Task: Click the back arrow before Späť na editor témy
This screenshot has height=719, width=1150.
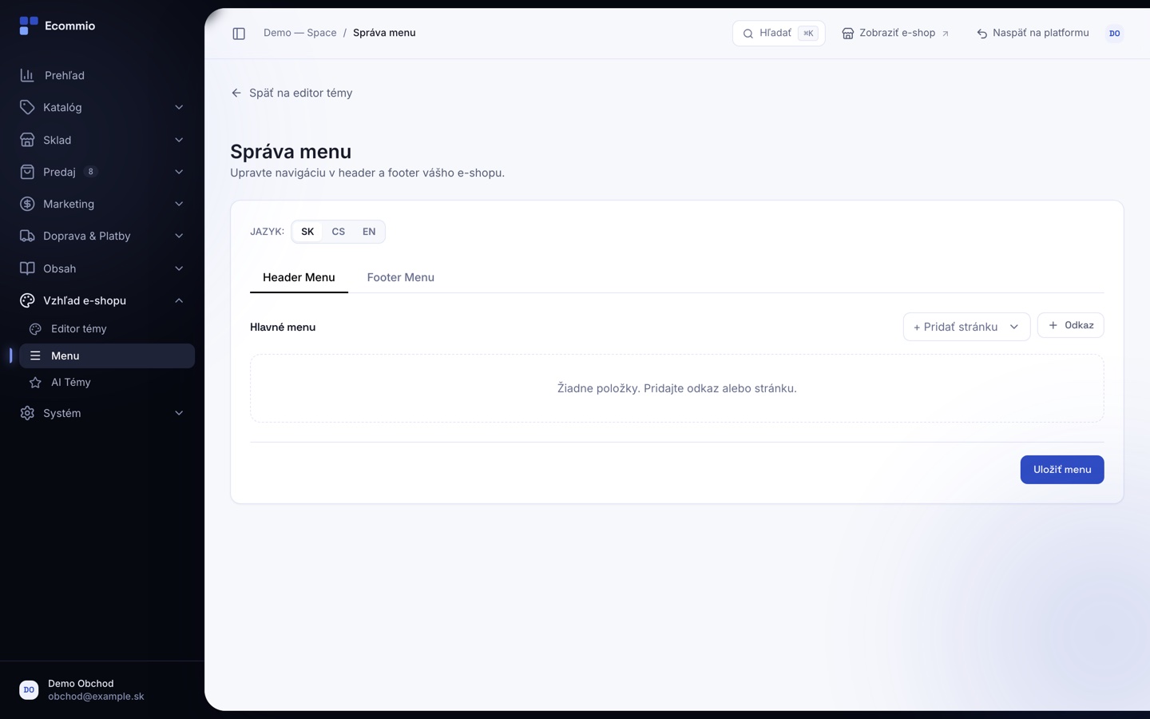Action: 236,93
